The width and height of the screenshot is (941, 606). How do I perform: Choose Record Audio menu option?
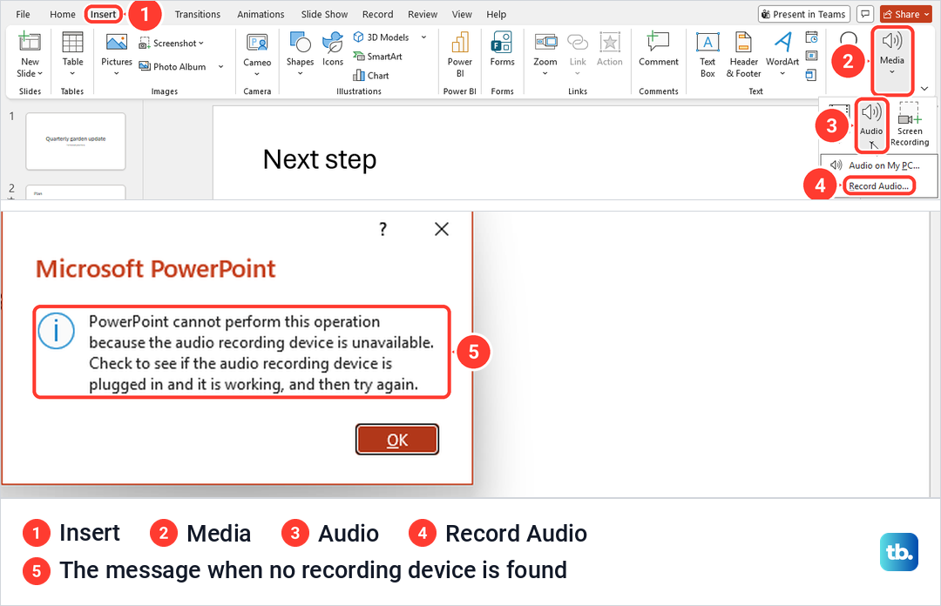pos(878,186)
